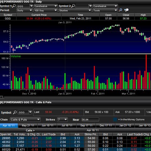
Task: Open the 100 Day range dropdown
Action: pos(45,11)
